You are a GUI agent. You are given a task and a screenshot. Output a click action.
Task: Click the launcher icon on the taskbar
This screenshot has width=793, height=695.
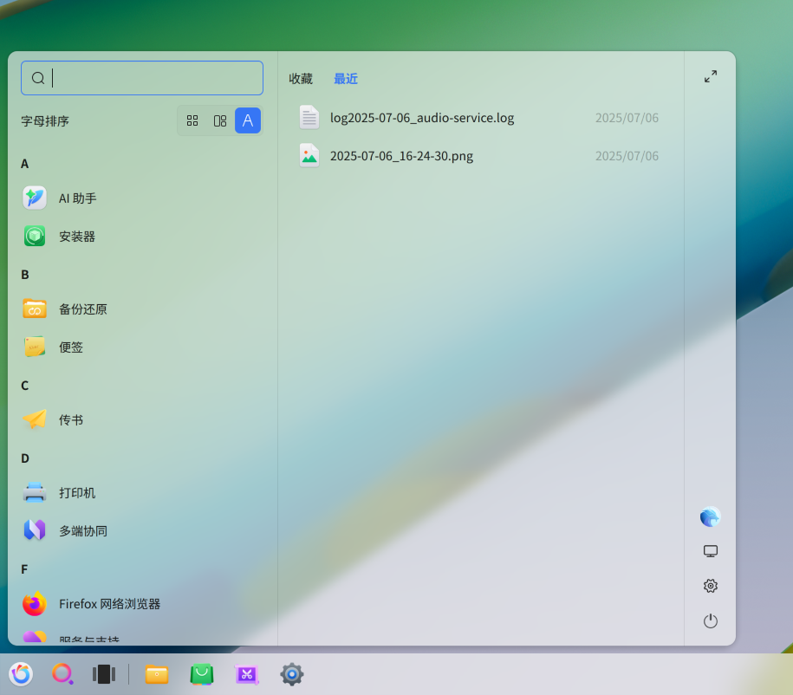(x=22, y=673)
